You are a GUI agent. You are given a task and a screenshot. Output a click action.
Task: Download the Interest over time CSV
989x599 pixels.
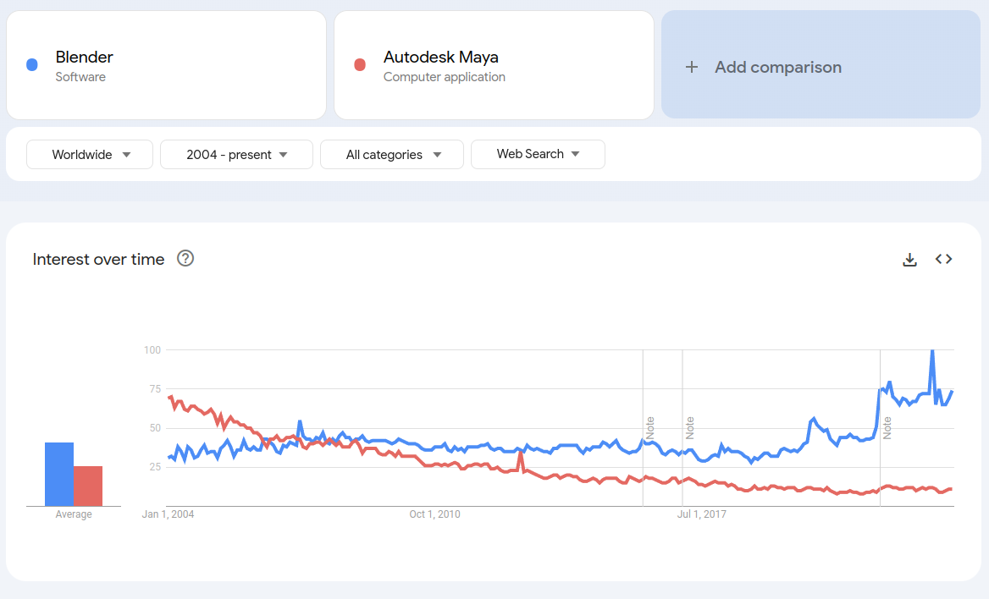pyautogui.click(x=910, y=260)
